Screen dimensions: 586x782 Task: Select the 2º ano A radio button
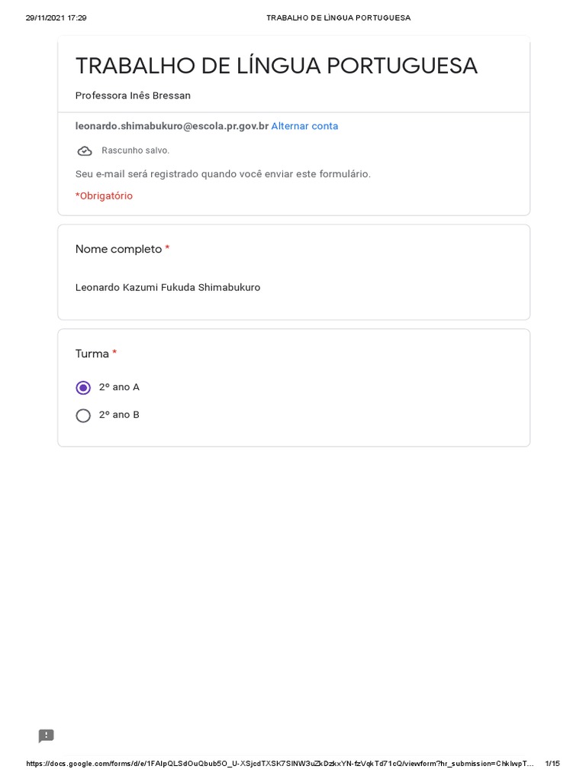[83, 388]
